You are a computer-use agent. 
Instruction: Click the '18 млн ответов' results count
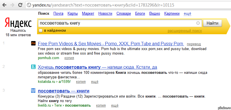pos(18,35)
